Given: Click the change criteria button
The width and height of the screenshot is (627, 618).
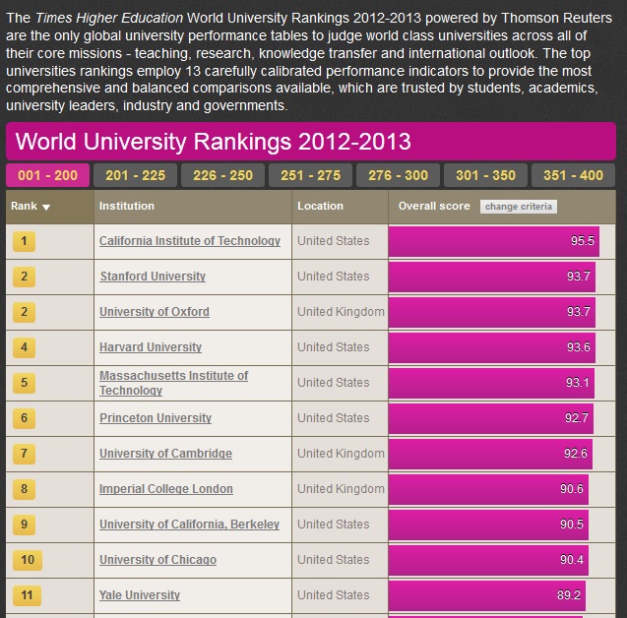Looking at the screenshot, I should 518,207.
